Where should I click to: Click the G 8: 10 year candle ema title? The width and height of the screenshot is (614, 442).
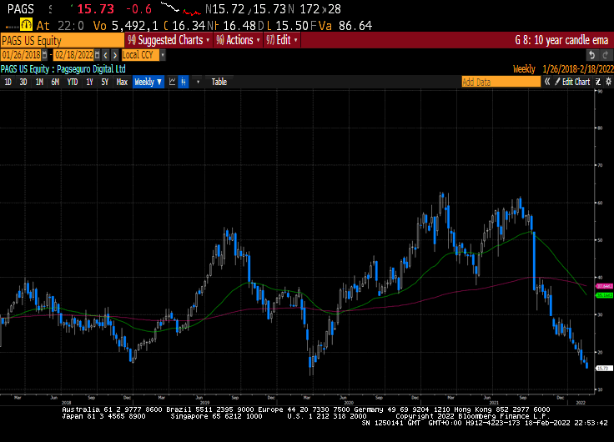[x=561, y=40]
